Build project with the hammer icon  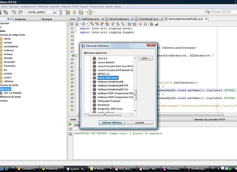pos(61,12)
